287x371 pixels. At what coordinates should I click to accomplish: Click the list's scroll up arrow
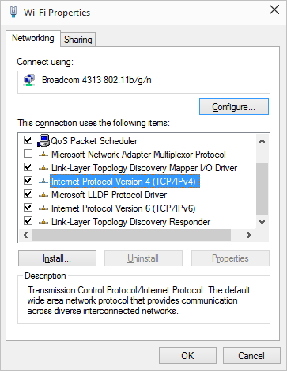click(x=262, y=141)
